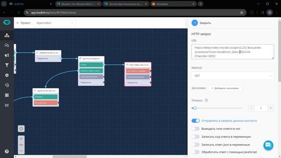Viewport: 281px width, 158px height.
Task: Click the Timeout slider handle
Action: (195, 108)
